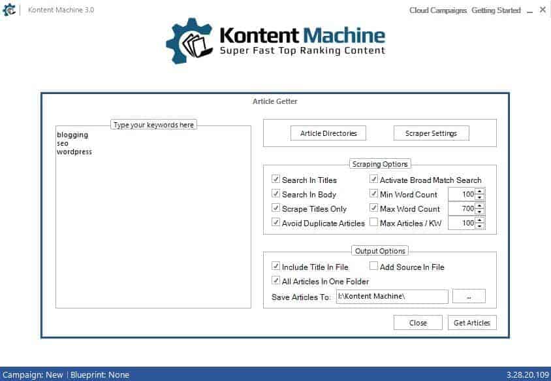Enable Max Articles / KW checkbox
Viewport: 551px width, 381px height.
coord(373,223)
